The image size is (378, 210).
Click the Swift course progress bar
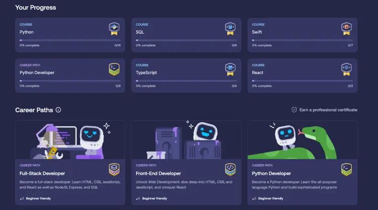[x=302, y=40]
